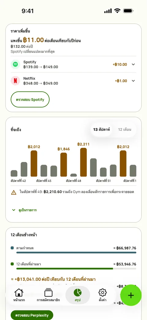147x320 pixels.
Task: Tap the Spotify logo icon
Action: click(x=15, y=64)
